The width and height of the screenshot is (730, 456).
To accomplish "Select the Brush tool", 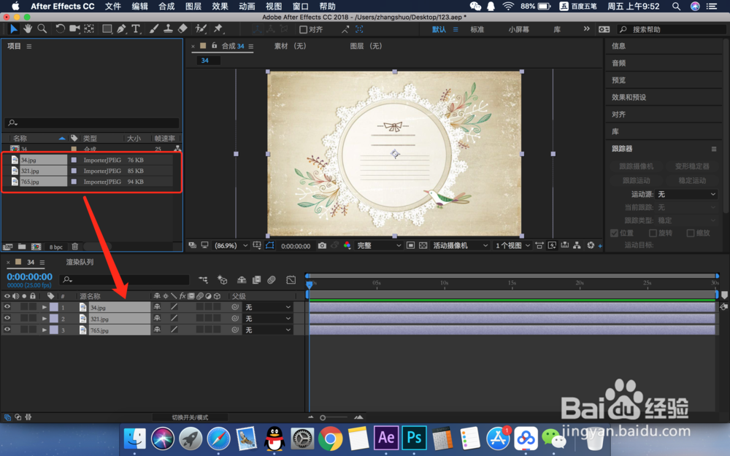I will [x=153, y=29].
